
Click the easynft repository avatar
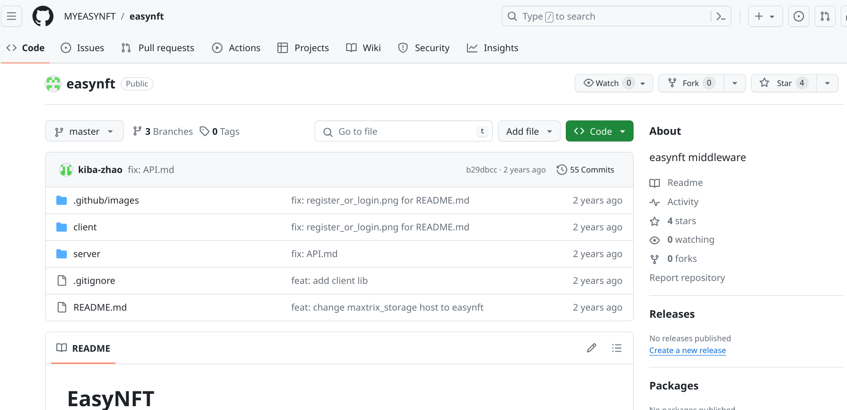coord(53,84)
